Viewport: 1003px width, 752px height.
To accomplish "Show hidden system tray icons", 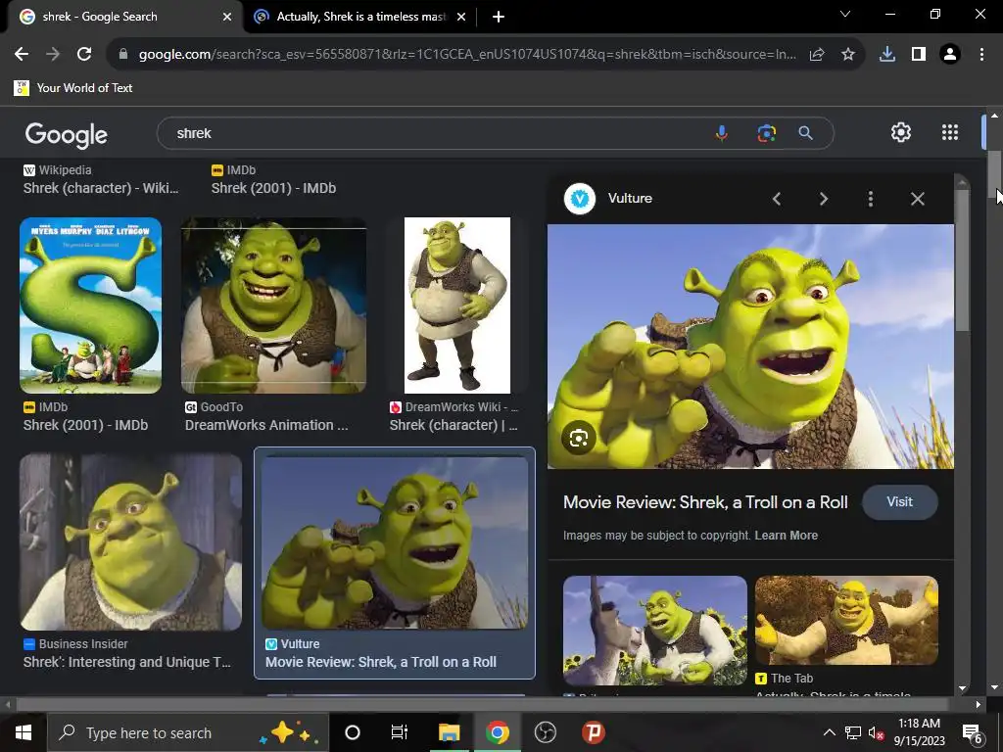I will 829,732.
